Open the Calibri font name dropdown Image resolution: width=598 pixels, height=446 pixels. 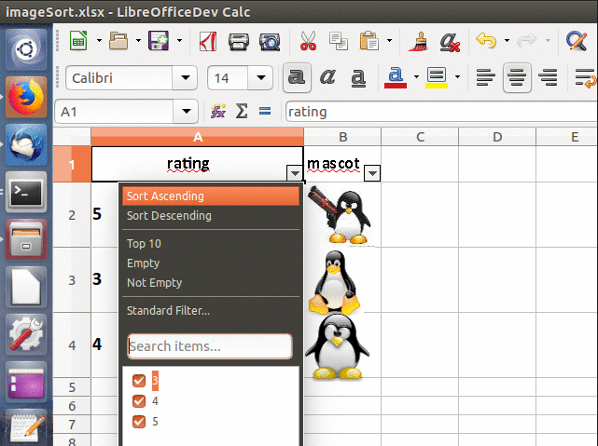click(187, 77)
